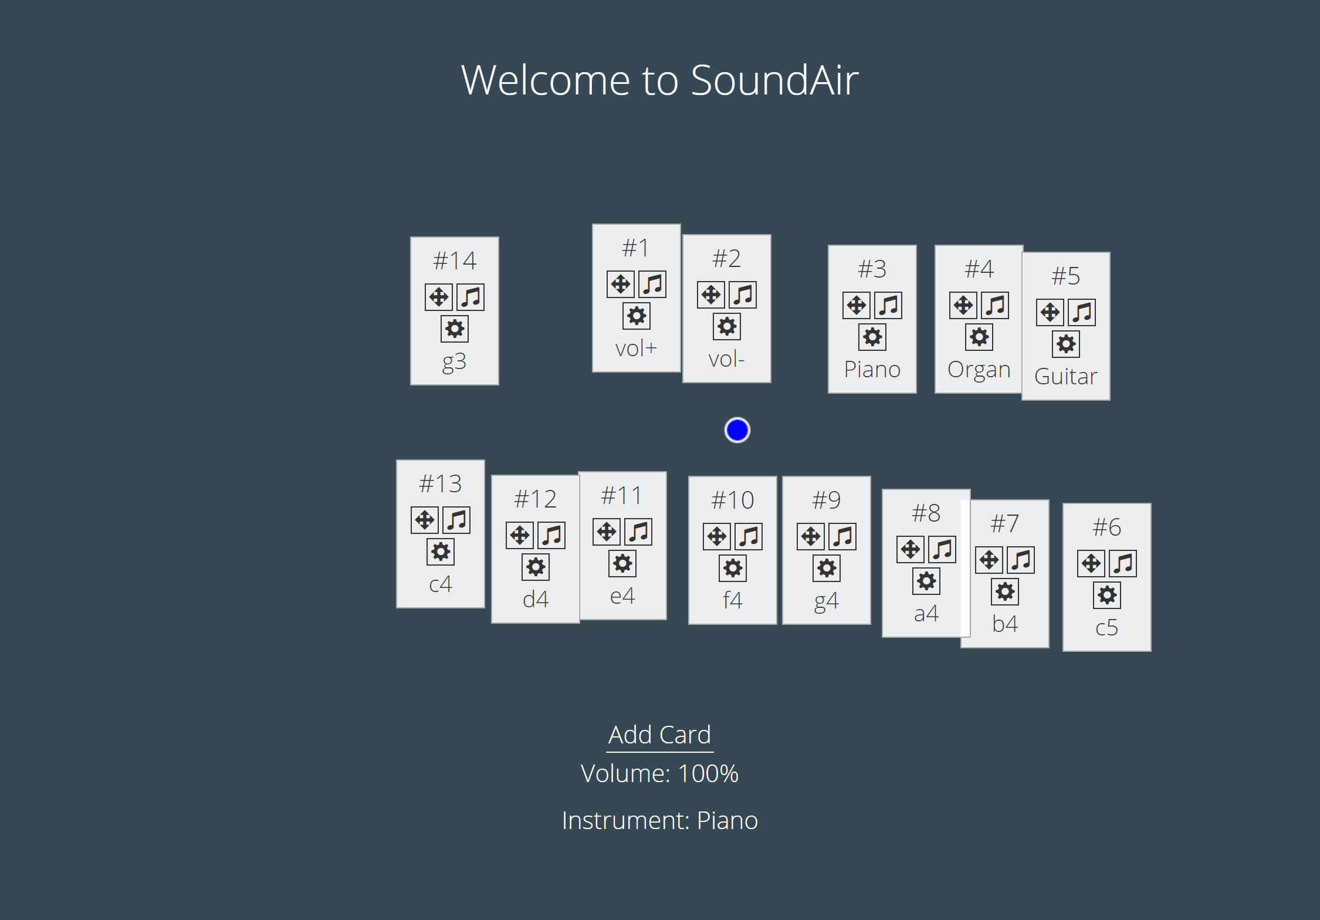
Task: Click the blue circle pointer
Action: [x=737, y=430]
